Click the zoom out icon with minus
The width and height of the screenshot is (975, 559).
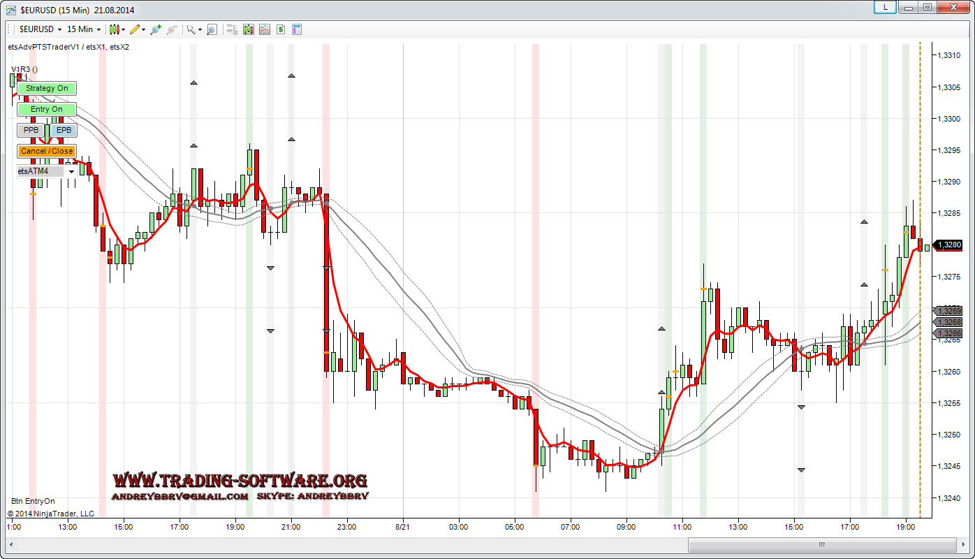point(170,29)
